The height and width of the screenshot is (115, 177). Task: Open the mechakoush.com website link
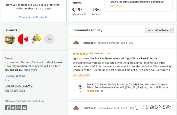click(x=24, y=101)
